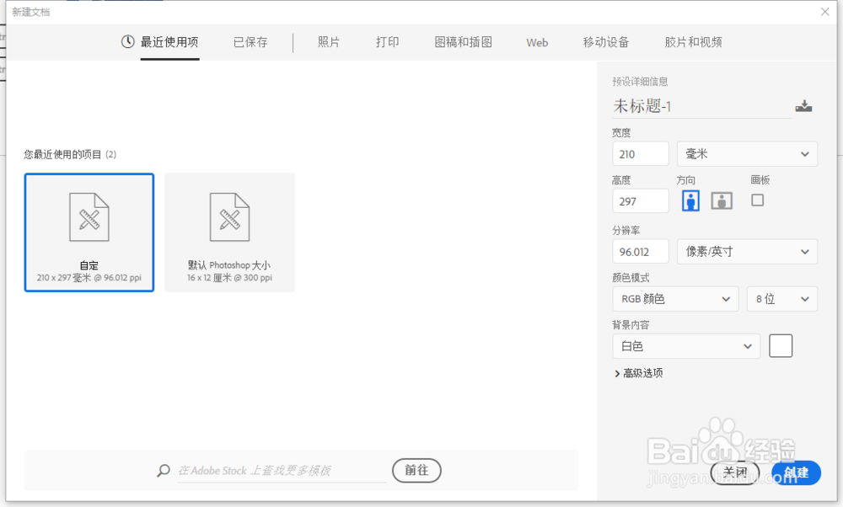This screenshot has height=507, width=843.
Task: Switch to the 胶片和视频 tab
Action: pos(693,42)
